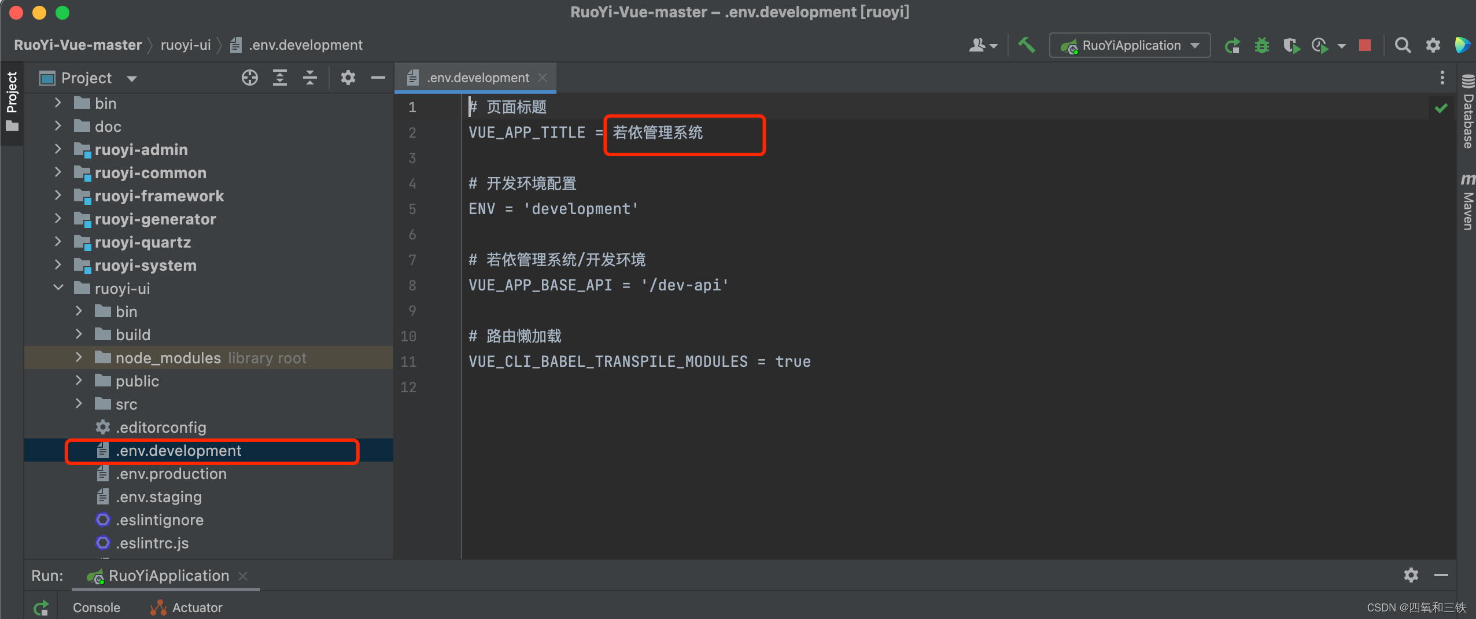Open the Maven tool window
This screenshot has width=1476, height=619.
click(1467, 202)
